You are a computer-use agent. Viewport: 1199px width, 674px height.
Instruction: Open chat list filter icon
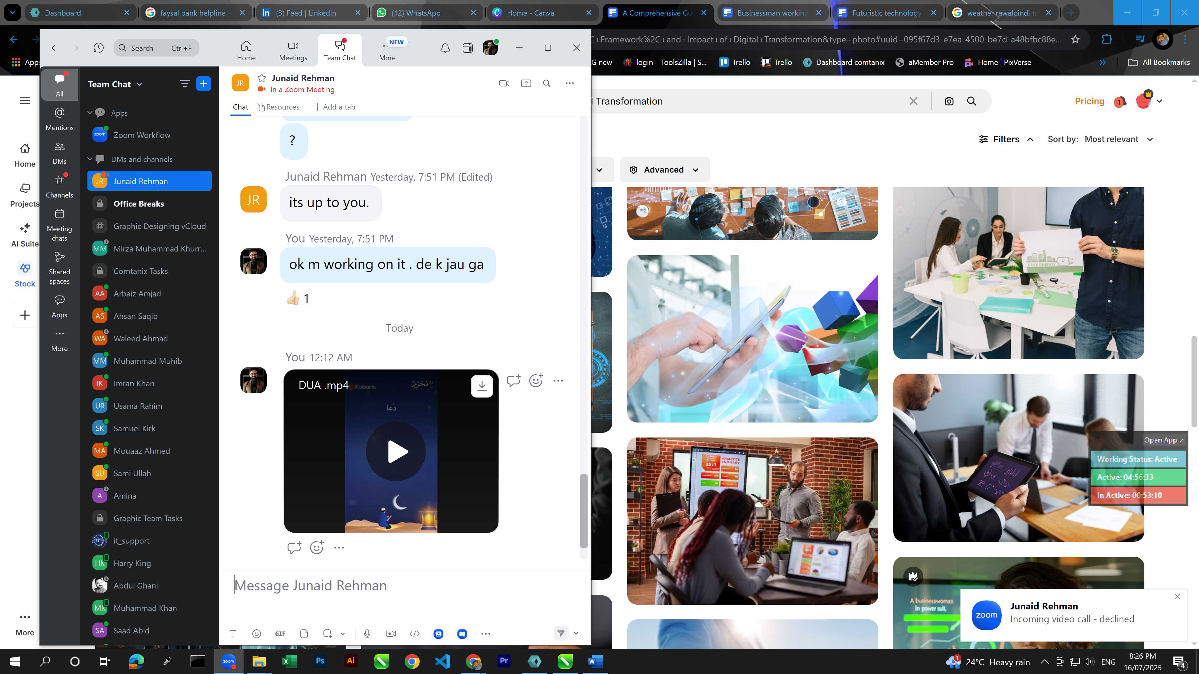click(185, 84)
